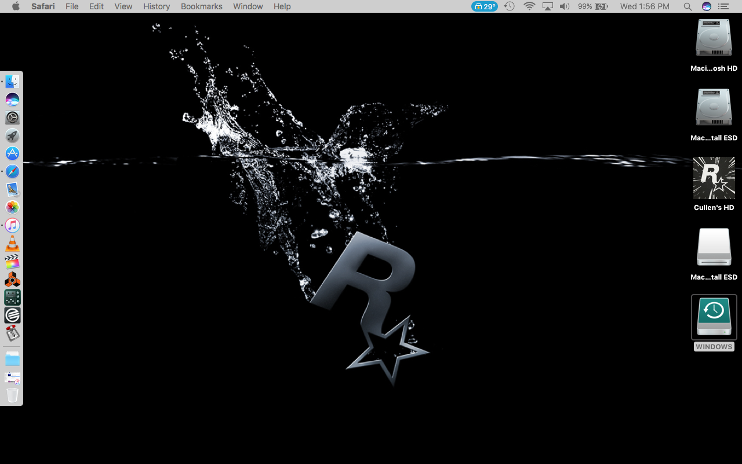Open the Help menu
The image size is (742, 464).
point(282,6)
